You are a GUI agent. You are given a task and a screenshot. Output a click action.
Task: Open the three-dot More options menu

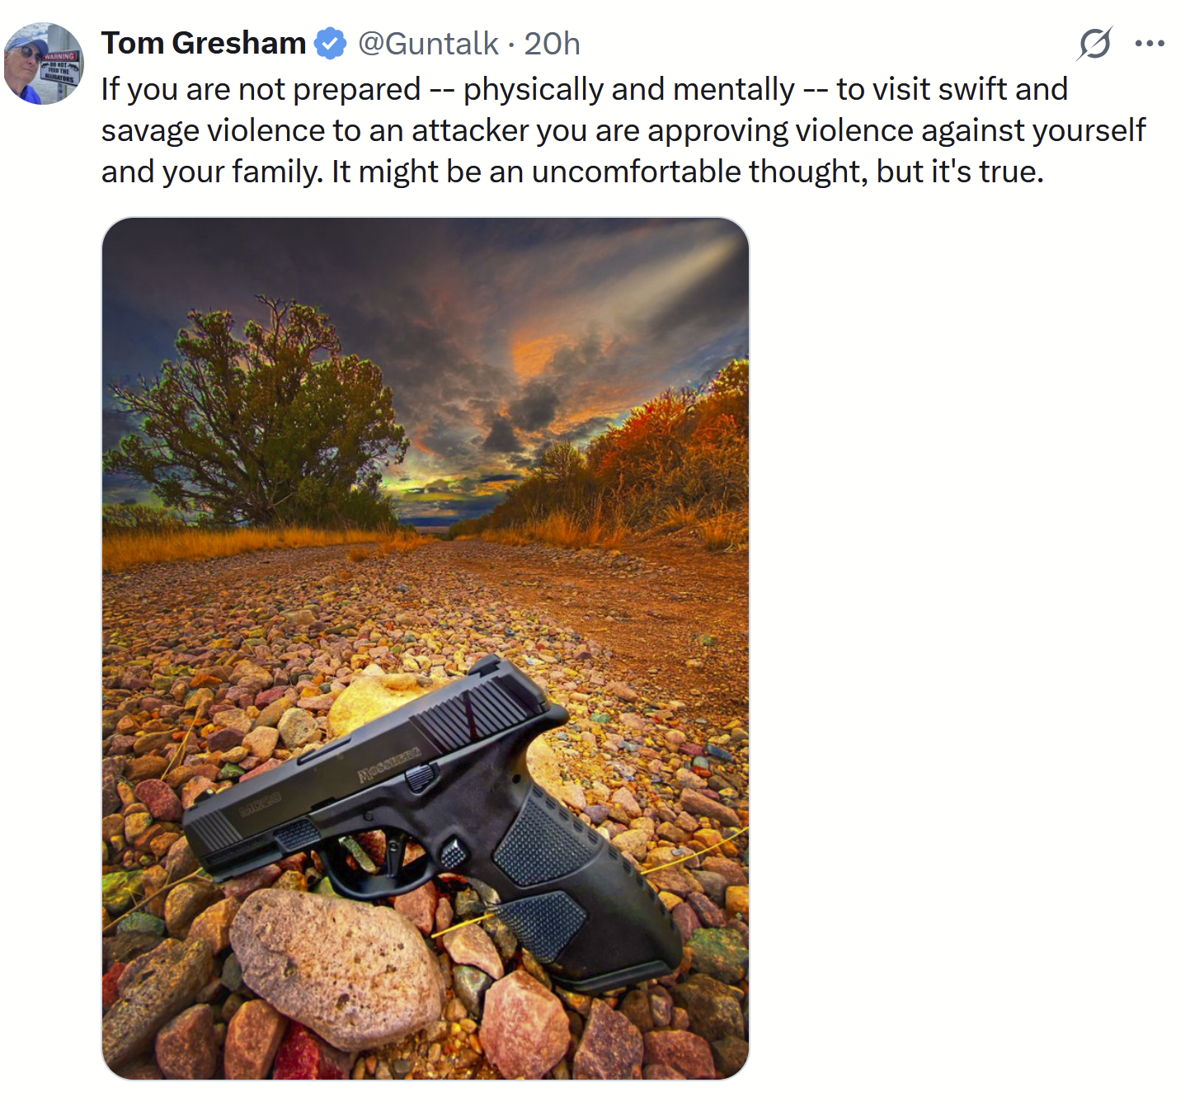[x=1150, y=44]
